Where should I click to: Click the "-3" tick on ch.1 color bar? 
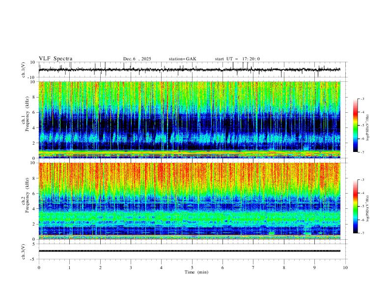tap(362, 99)
